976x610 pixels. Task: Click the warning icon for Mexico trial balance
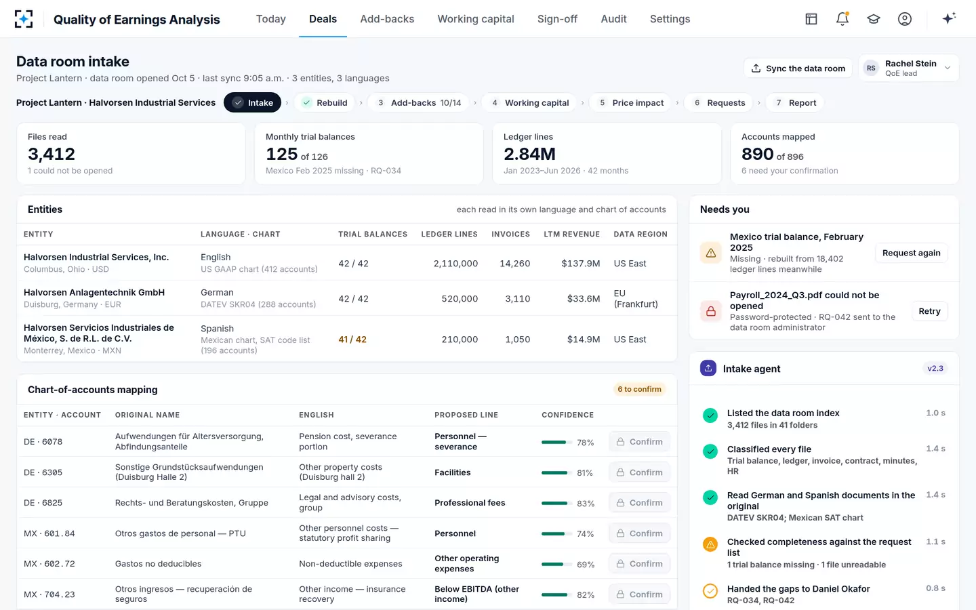(711, 253)
